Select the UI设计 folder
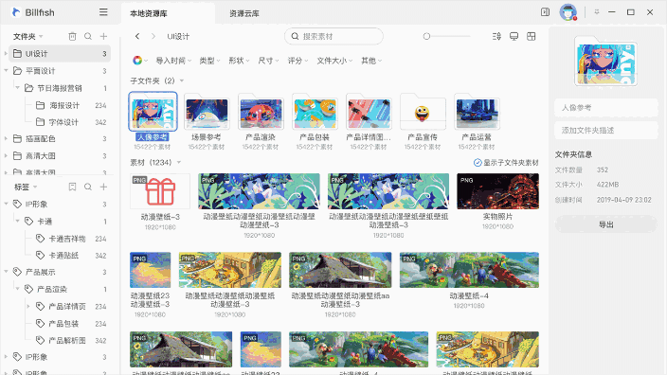This screenshot has height=375, width=667. coord(60,54)
